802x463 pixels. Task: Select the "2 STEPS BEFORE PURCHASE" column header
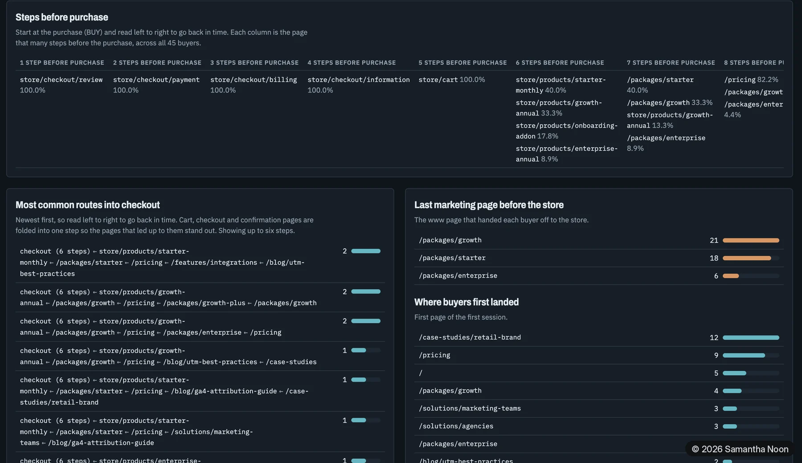point(157,63)
